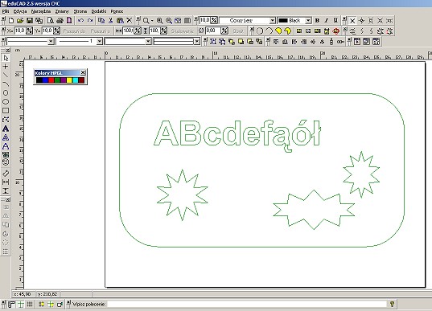The image size is (432, 311).
Task: Pick the cyan HPGL color swatch
Action: click(75, 80)
